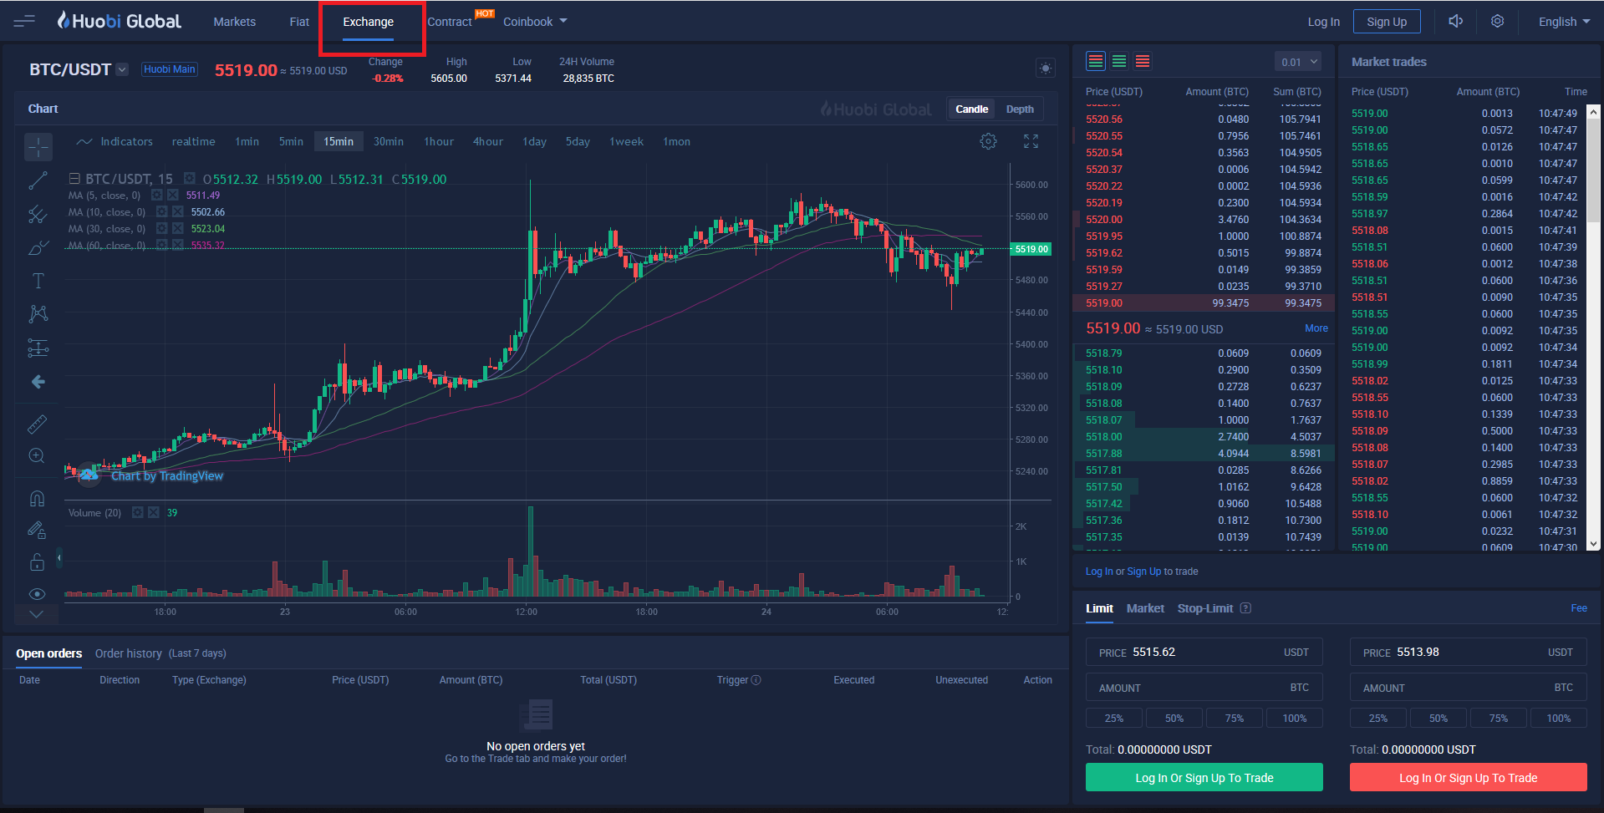The image size is (1604, 813).
Task: Click the Market trades scrollbar down arrow
Action: tap(1593, 543)
